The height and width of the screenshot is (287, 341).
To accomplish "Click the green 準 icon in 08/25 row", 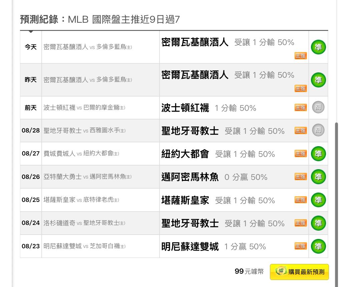I will [318, 200].
